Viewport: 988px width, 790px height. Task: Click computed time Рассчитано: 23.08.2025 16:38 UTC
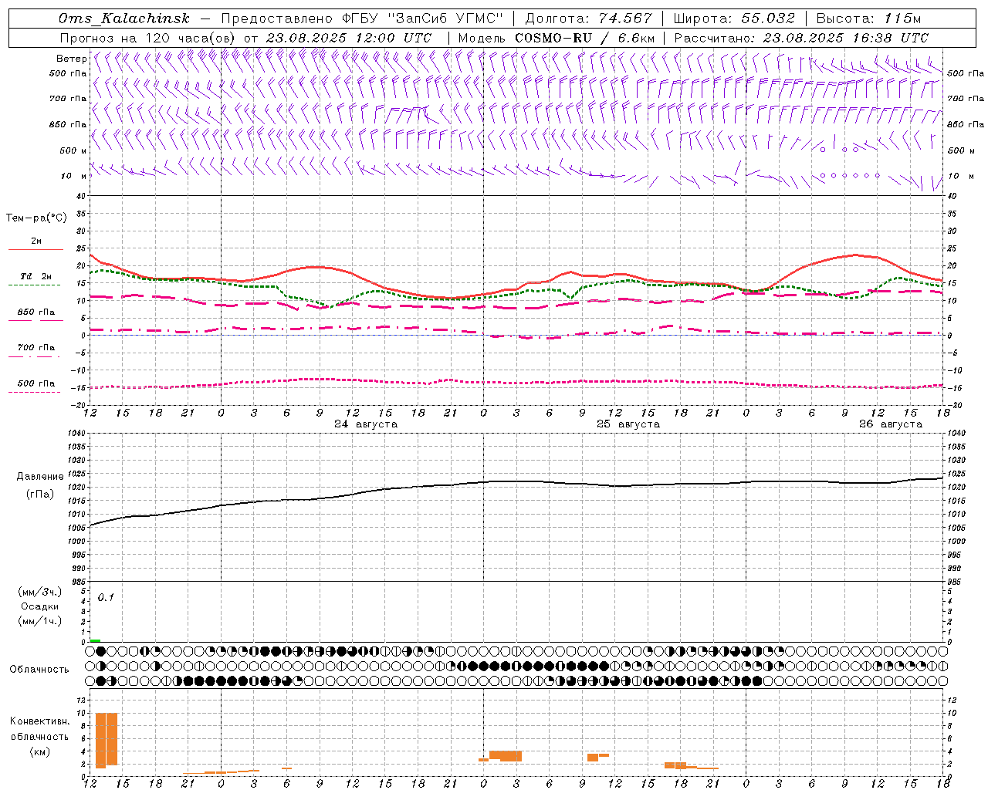tap(801, 38)
